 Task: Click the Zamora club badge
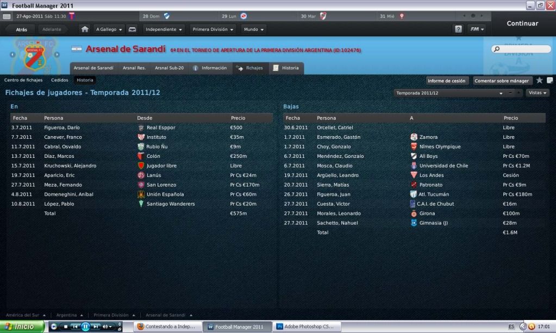pyautogui.click(x=414, y=137)
